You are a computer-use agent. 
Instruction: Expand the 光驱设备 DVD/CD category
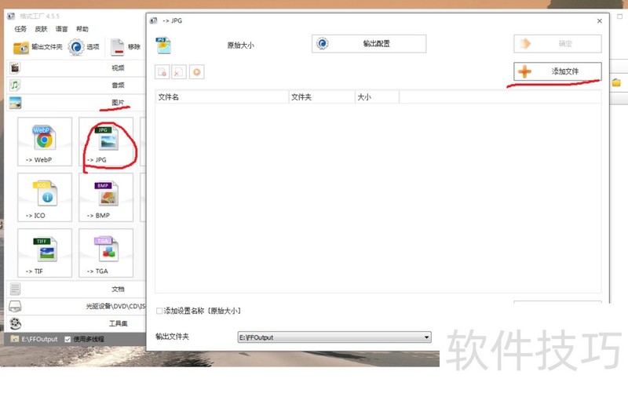tap(76, 306)
